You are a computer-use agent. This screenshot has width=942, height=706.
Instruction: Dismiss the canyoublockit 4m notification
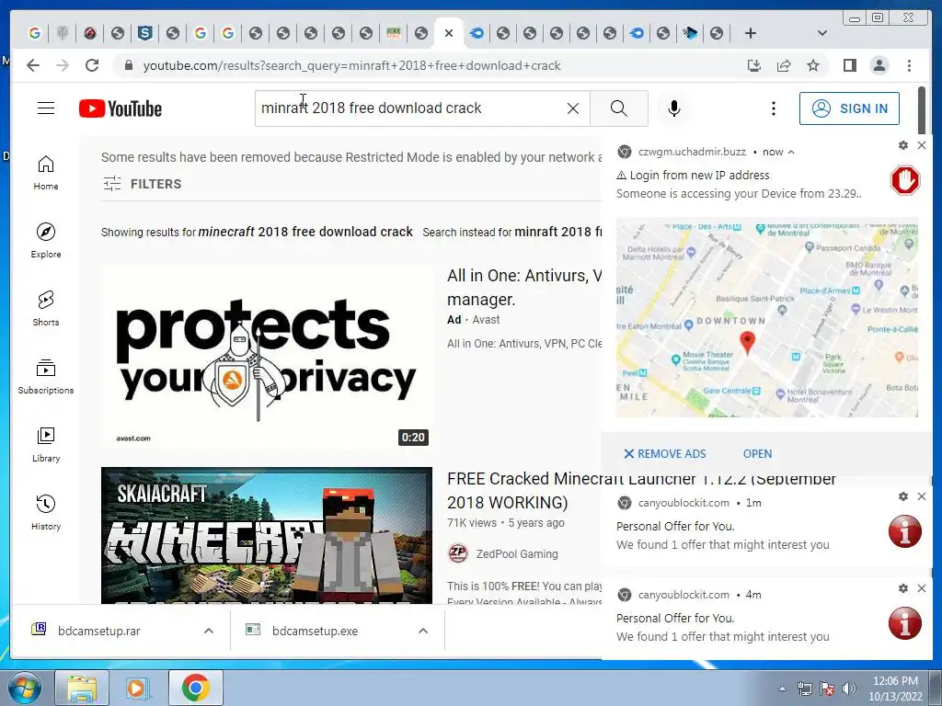coord(922,588)
